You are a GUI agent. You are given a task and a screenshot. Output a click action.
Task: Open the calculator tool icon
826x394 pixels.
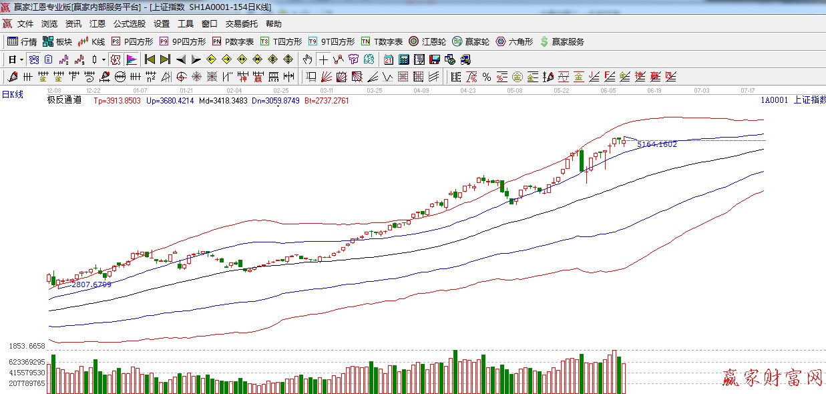pos(403,59)
